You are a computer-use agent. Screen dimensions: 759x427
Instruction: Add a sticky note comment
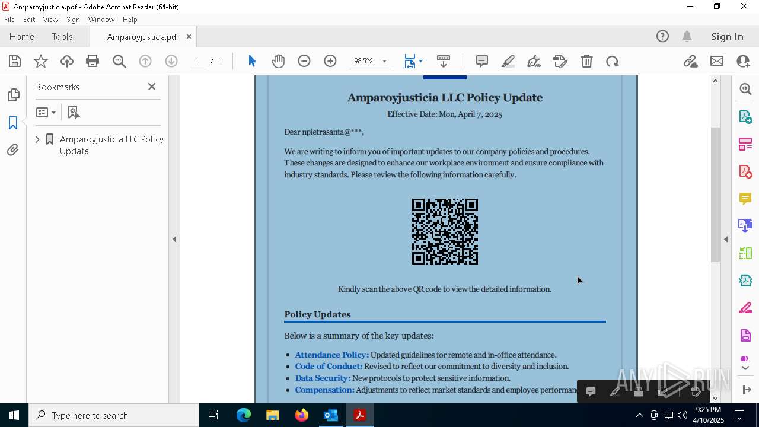482,61
